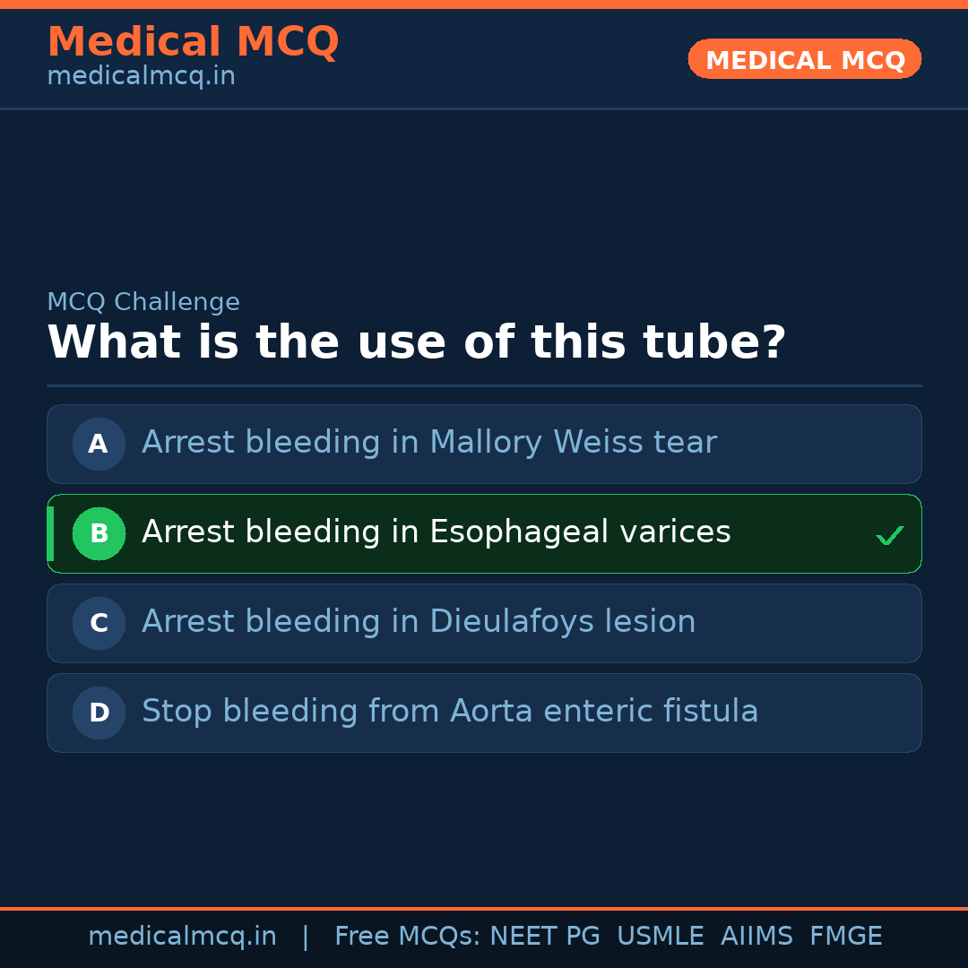This screenshot has width=968, height=968.
Task: Click the letter A circle badge
Action: pos(99,444)
